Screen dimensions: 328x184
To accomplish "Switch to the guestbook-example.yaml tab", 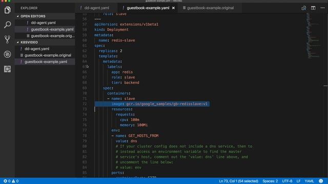I will tap(148, 8).
